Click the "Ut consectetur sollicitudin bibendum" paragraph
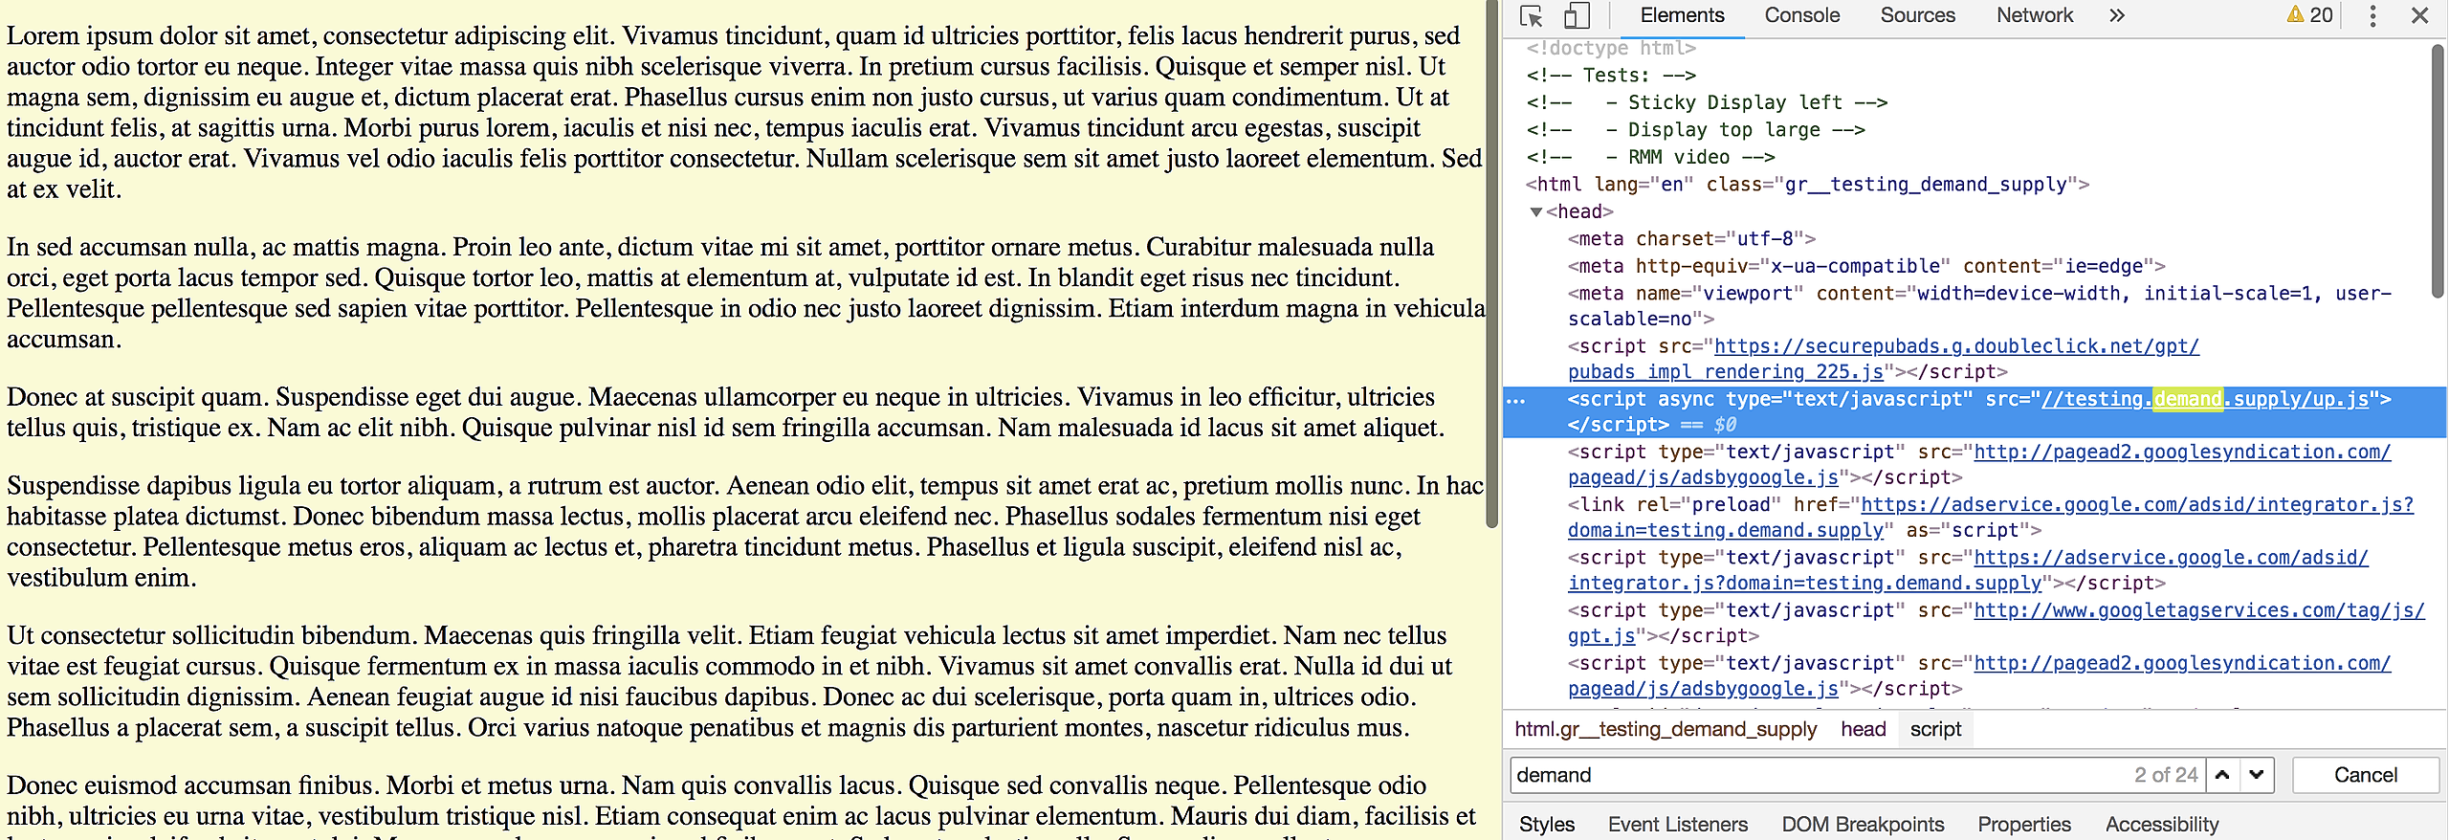 (x=730, y=681)
